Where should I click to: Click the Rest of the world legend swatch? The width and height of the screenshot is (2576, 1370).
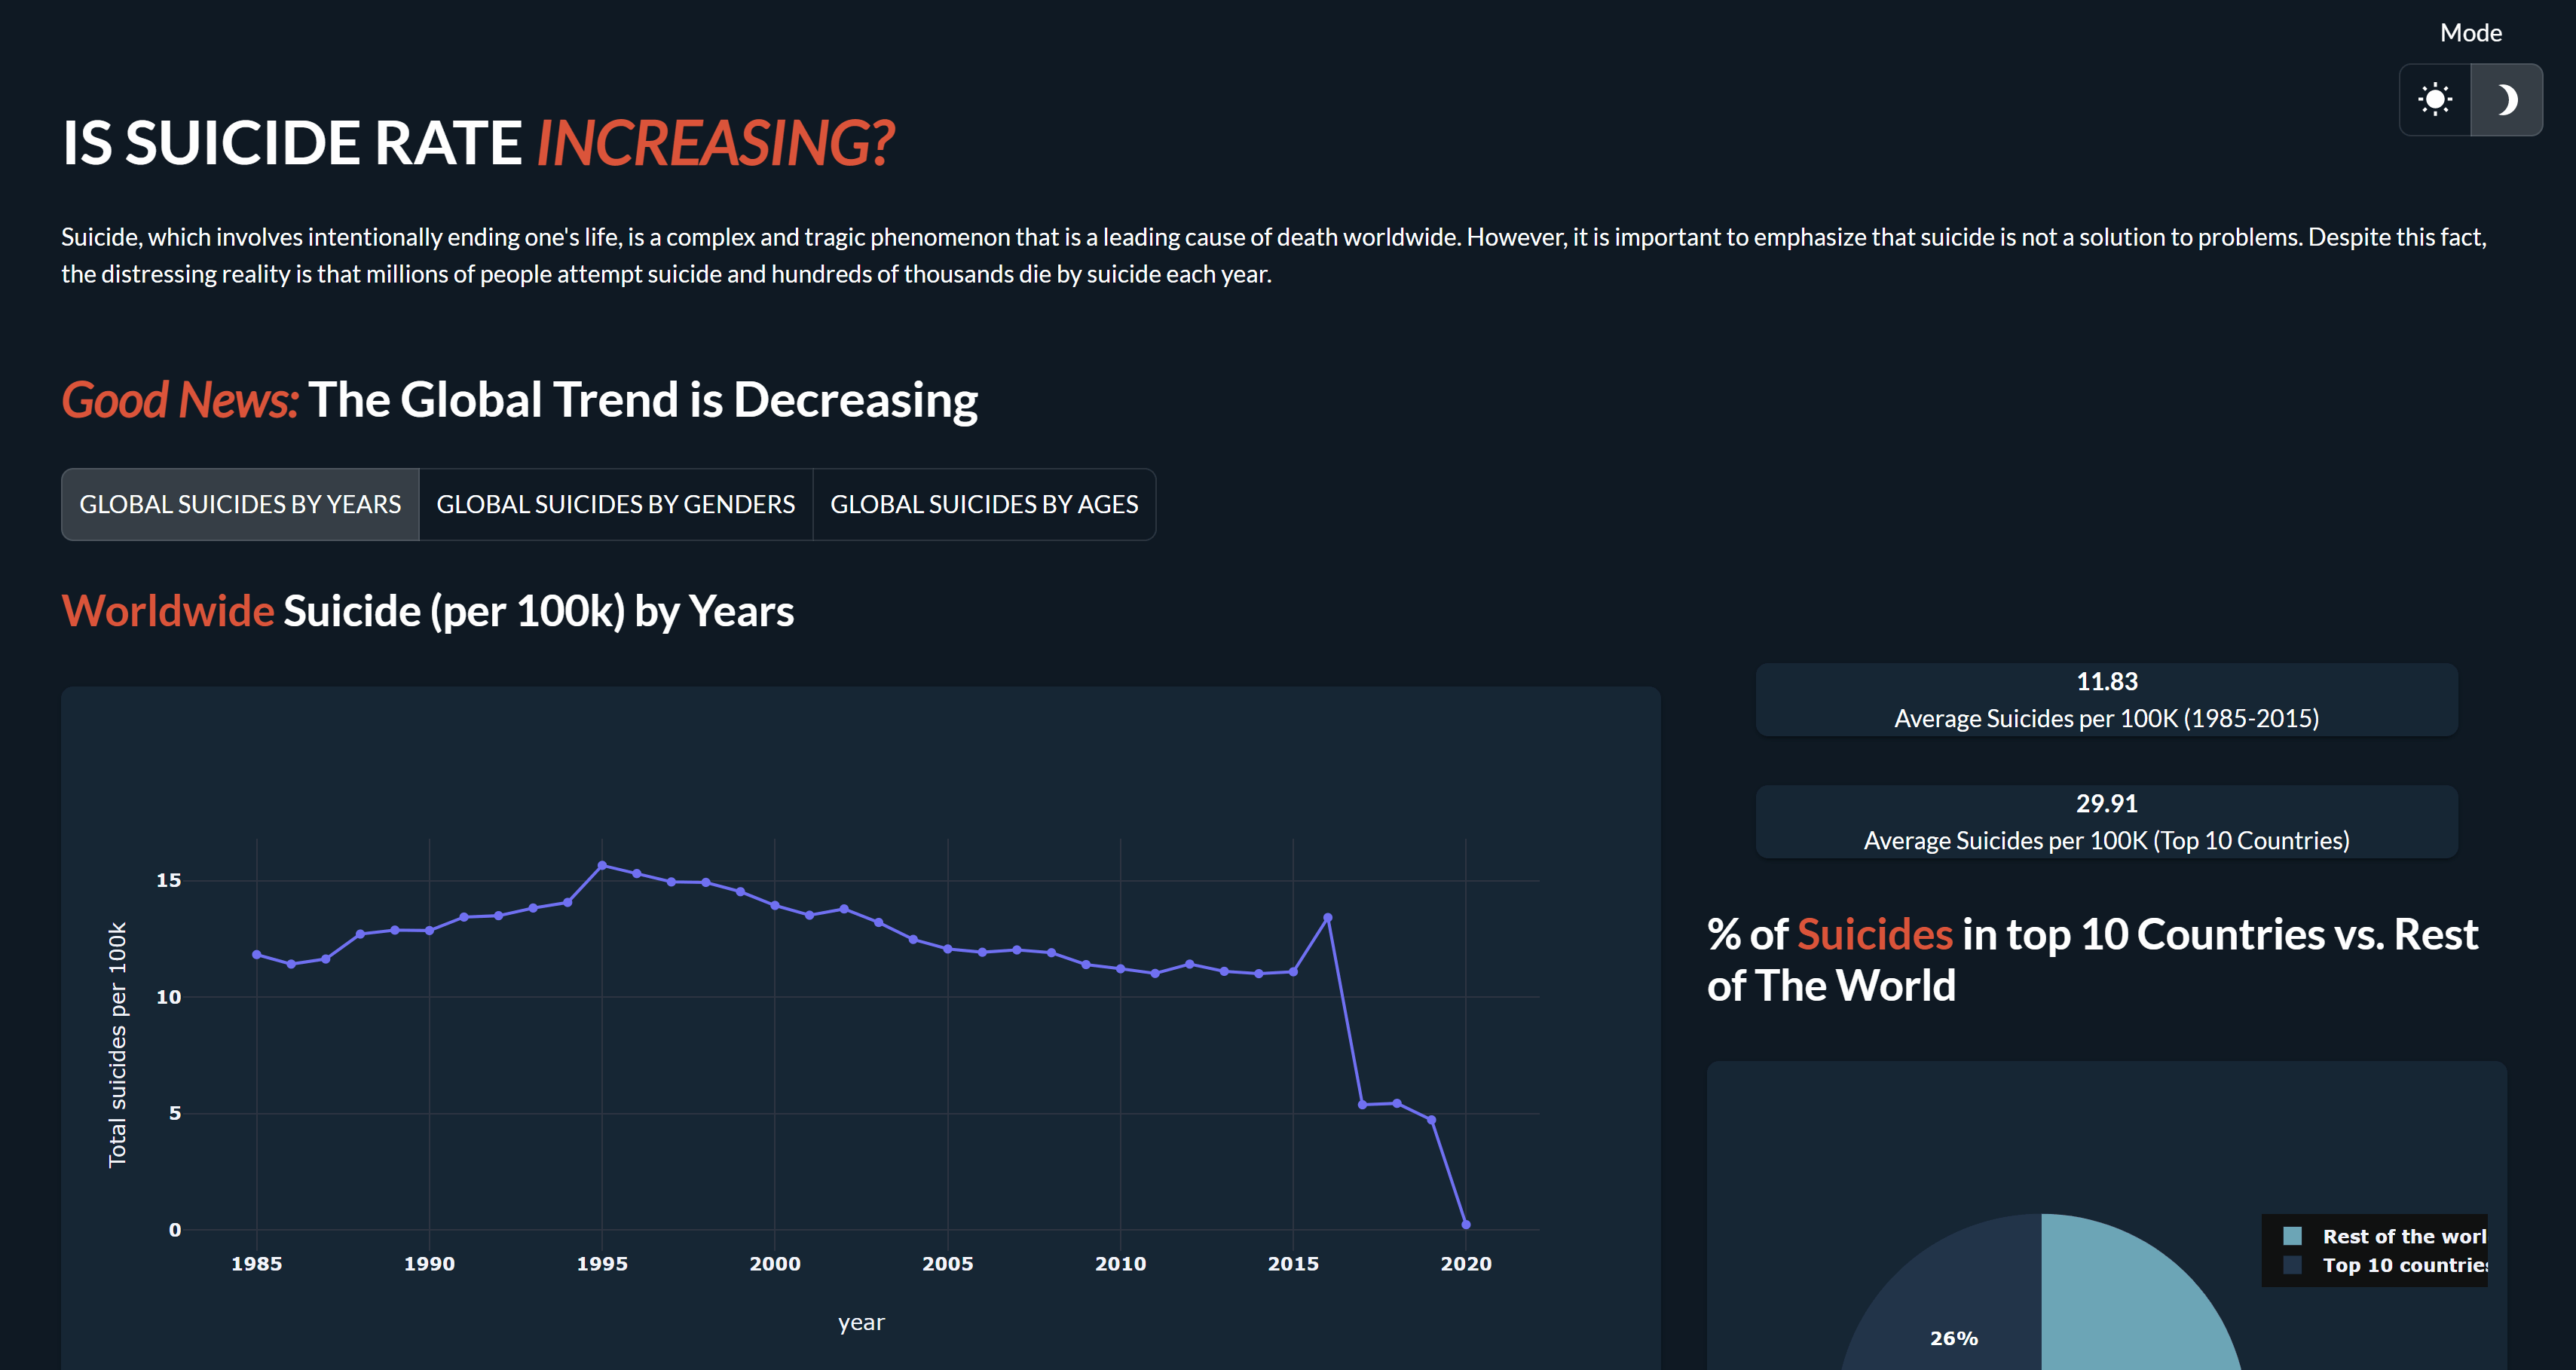2292,1236
